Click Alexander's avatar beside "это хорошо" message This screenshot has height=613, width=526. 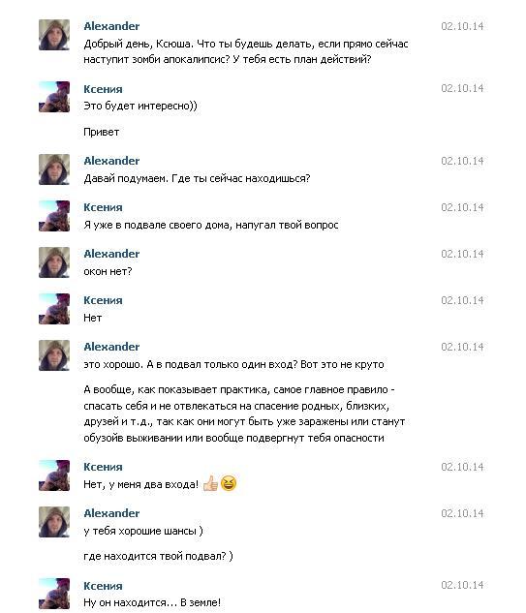click(x=54, y=355)
